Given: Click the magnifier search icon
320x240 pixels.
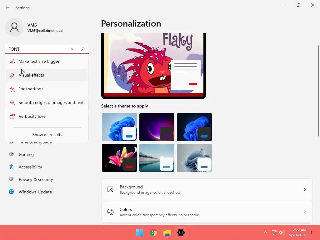Looking at the screenshot, I should [x=82, y=49].
